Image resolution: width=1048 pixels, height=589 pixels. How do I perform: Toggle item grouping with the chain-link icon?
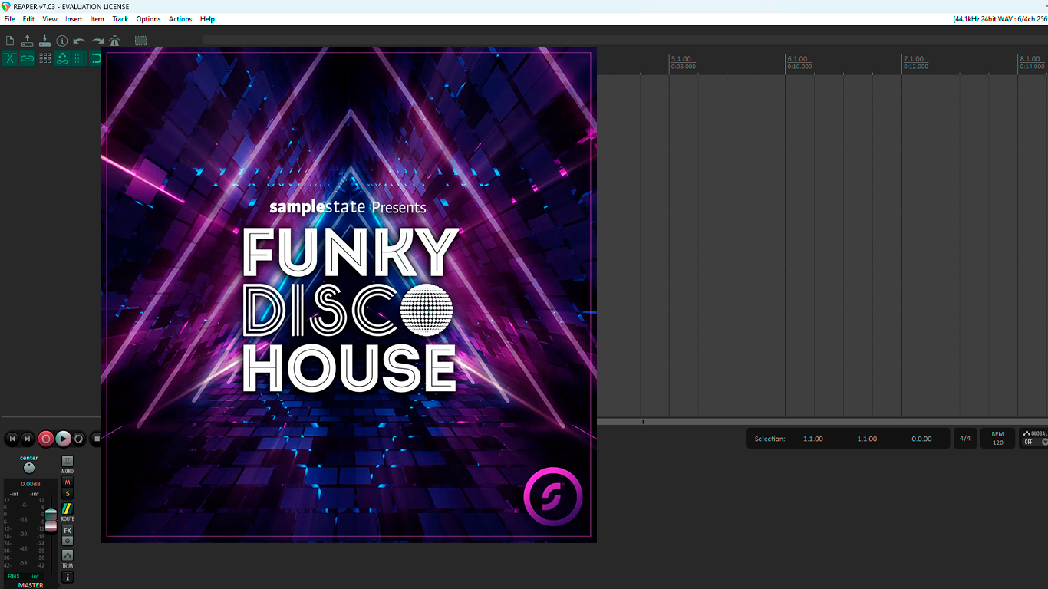tap(28, 58)
